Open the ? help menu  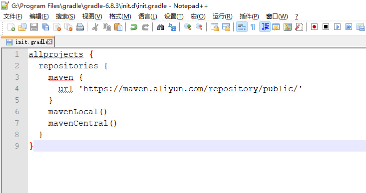[x=297, y=16]
